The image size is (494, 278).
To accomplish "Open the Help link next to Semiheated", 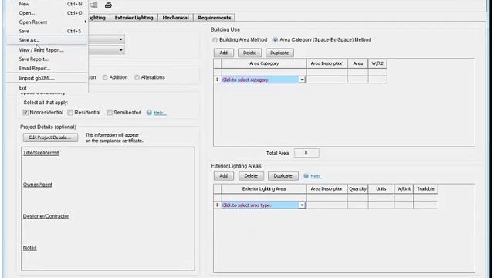I will pos(160,113).
